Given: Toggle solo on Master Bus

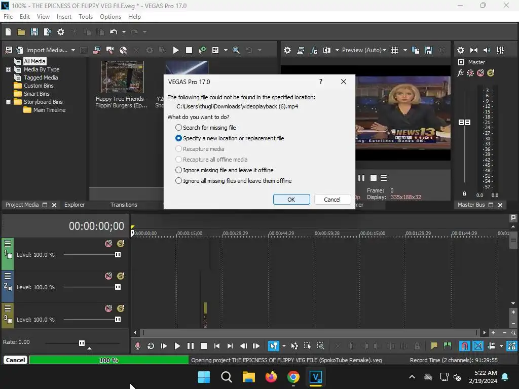Looking at the screenshot, I should coord(491,73).
